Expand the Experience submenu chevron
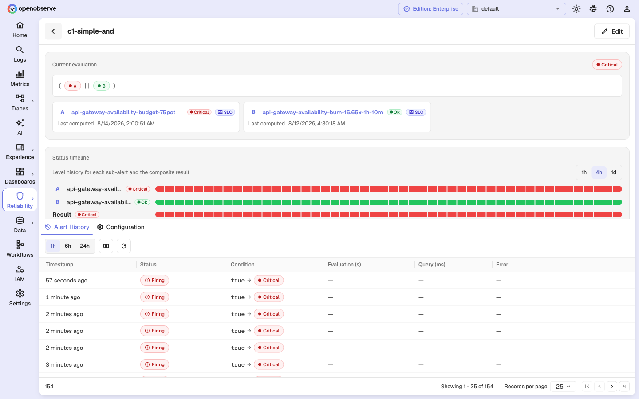 point(33,150)
